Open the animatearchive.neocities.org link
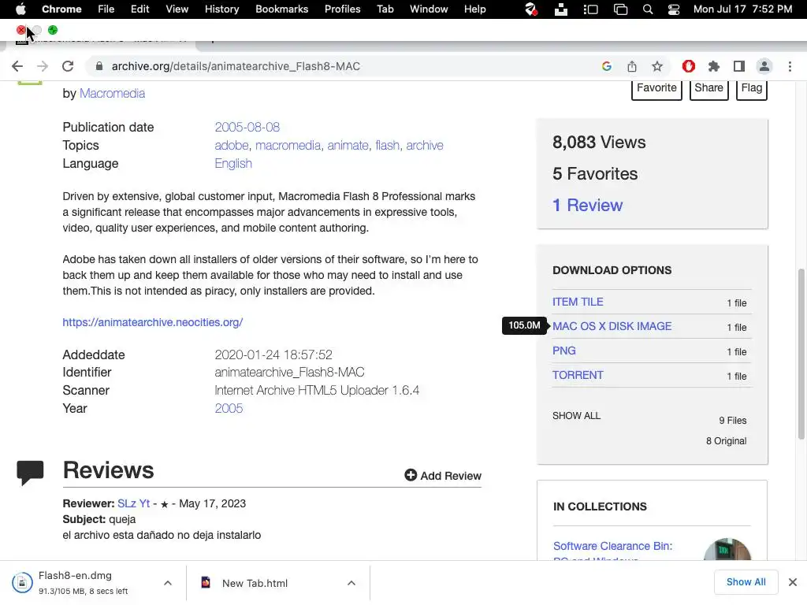Screen dimensions: 807x605 coord(153,322)
